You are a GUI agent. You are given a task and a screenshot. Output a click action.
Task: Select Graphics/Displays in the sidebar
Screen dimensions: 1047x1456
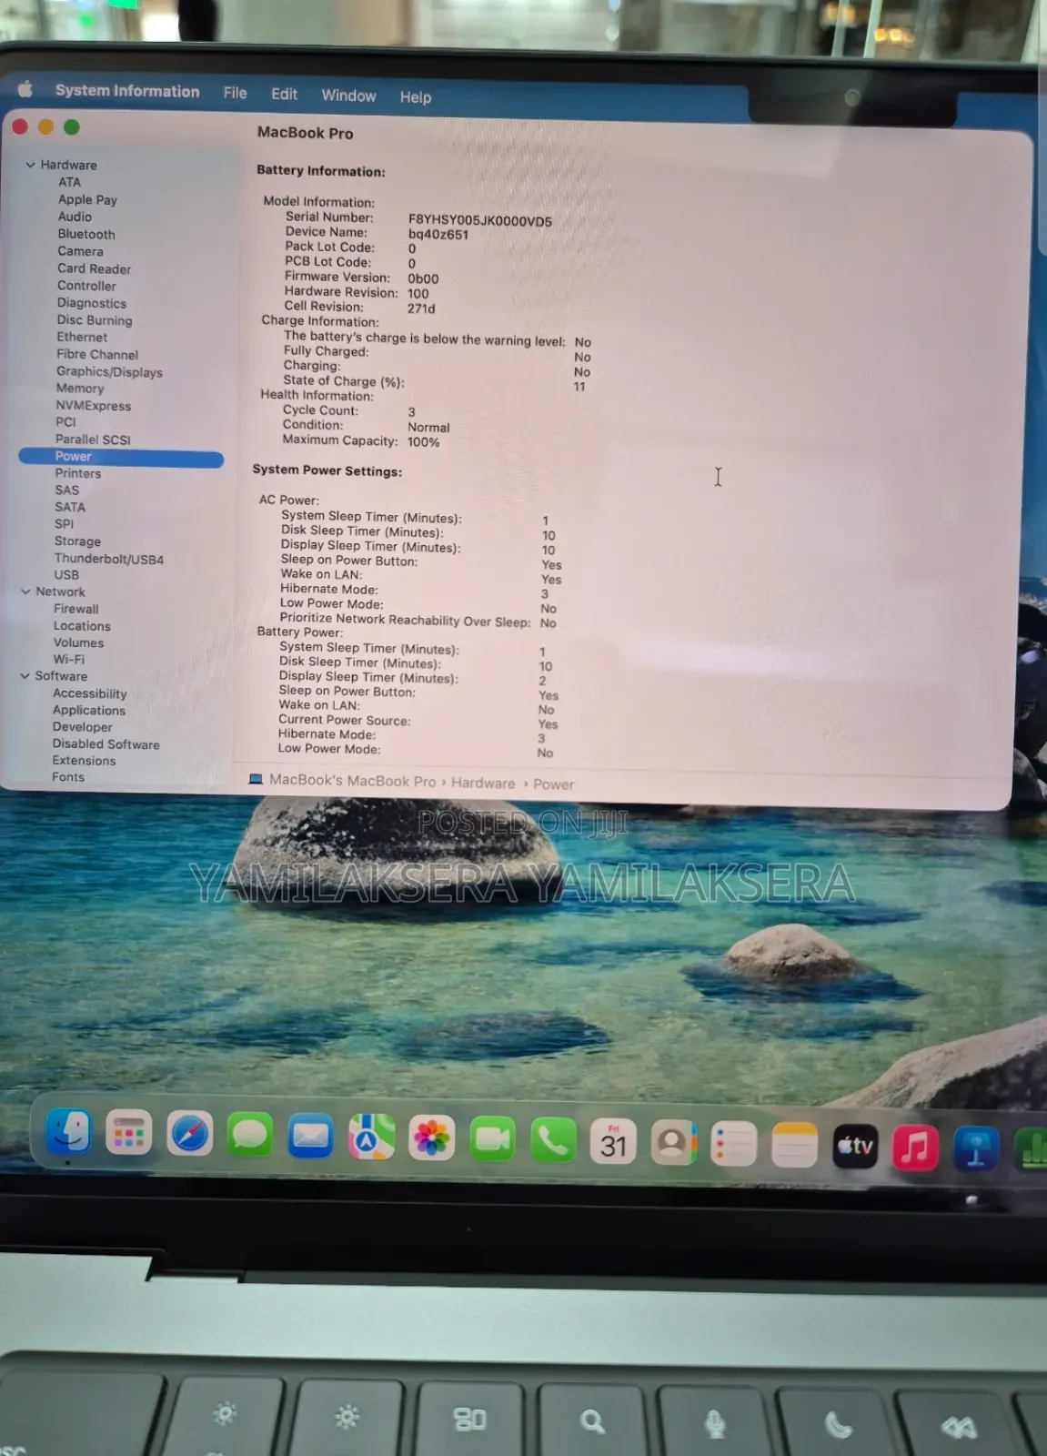(109, 371)
